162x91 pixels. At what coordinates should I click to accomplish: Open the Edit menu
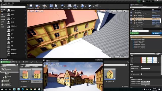click(6, 3)
